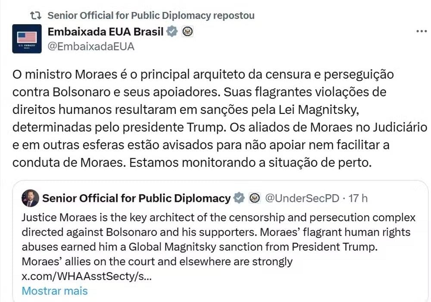Screen dimensions: 431x302
Task: Select the Embaixada EUA Brasil display name
Action: pyautogui.click(x=106, y=31)
